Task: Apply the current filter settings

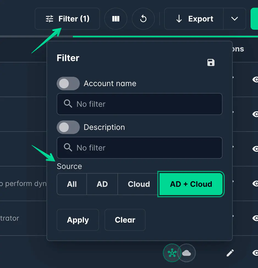Action: point(78,220)
